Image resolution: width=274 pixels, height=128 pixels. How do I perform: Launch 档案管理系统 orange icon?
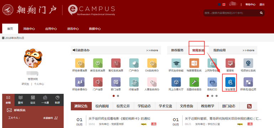pyautogui.click(x=194, y=63)
